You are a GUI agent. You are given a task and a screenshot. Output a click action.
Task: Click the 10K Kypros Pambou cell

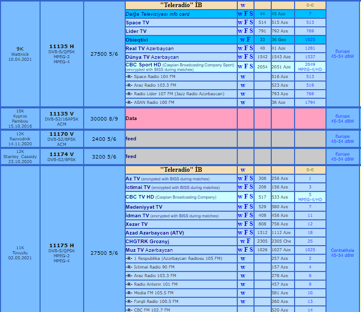tap(20, 119)
